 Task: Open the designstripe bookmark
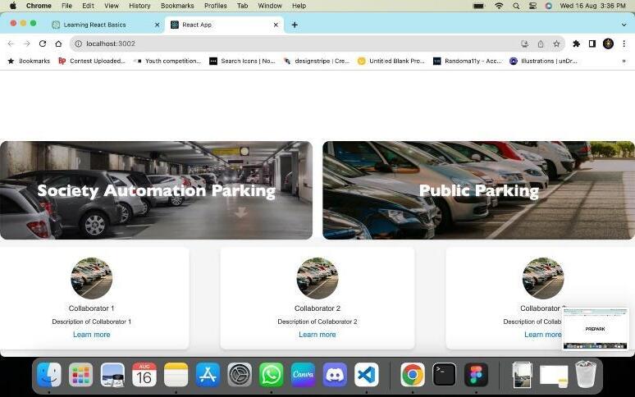click(317, 61)
